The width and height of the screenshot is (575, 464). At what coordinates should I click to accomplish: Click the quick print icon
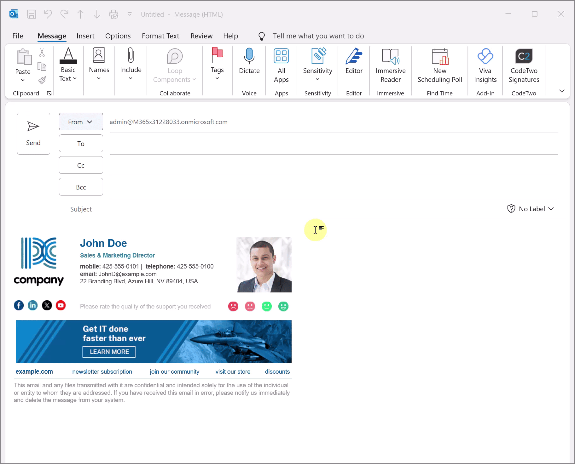point(113,14)
